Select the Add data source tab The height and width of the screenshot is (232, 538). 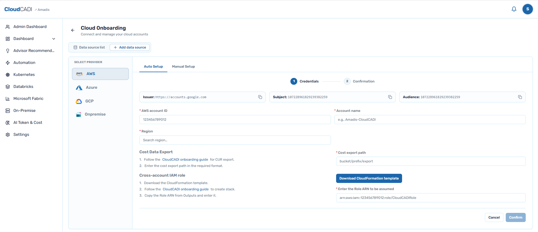click(130, 47)
